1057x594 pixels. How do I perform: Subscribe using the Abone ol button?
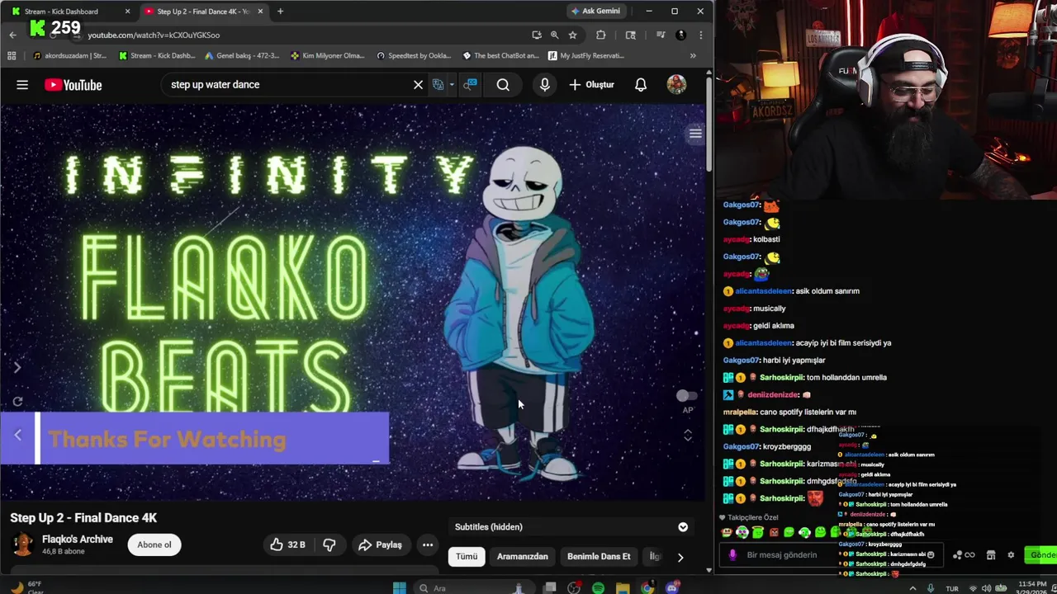154,544
